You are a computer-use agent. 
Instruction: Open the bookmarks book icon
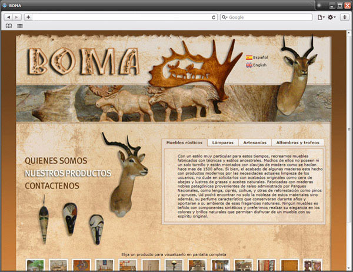tap(8, 26)
